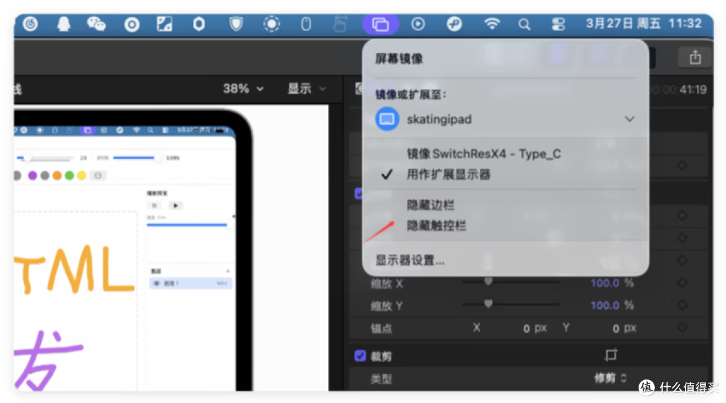
Task: Click the 缩放 X slider handle
Action: (x=488, y=281)
